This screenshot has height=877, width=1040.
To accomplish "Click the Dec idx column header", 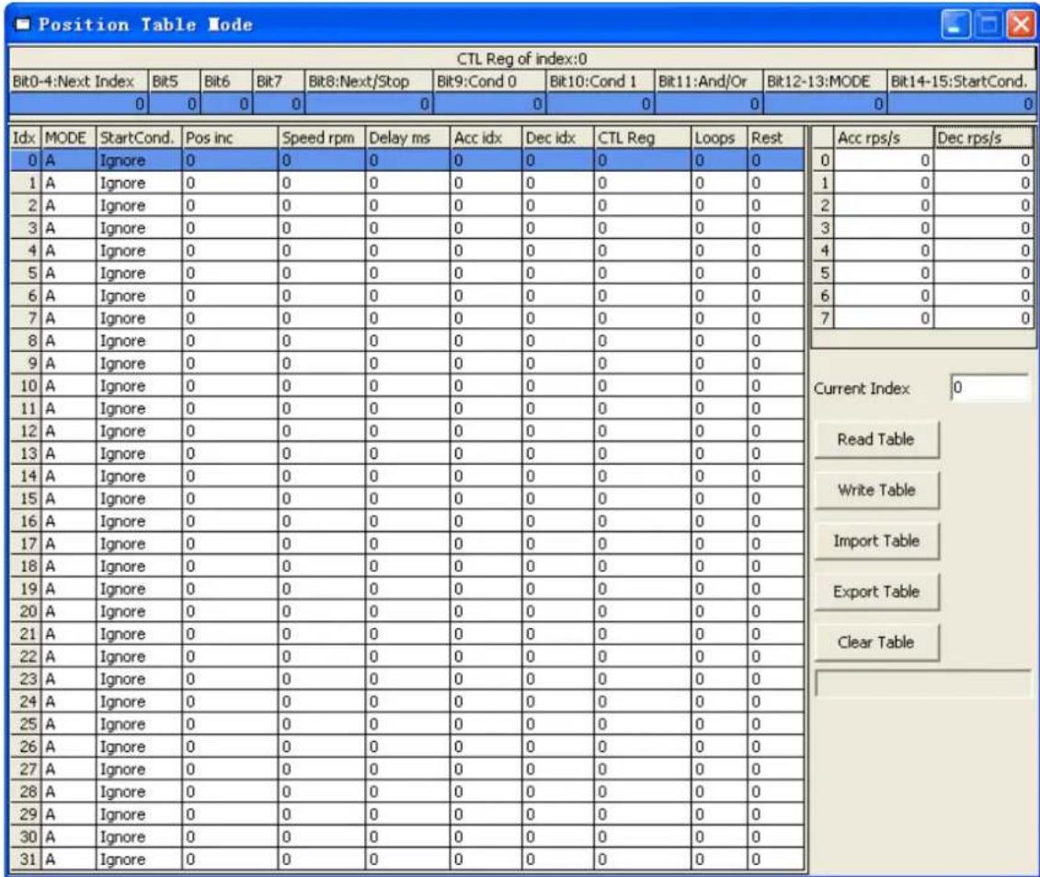I will tap(558, 138).
